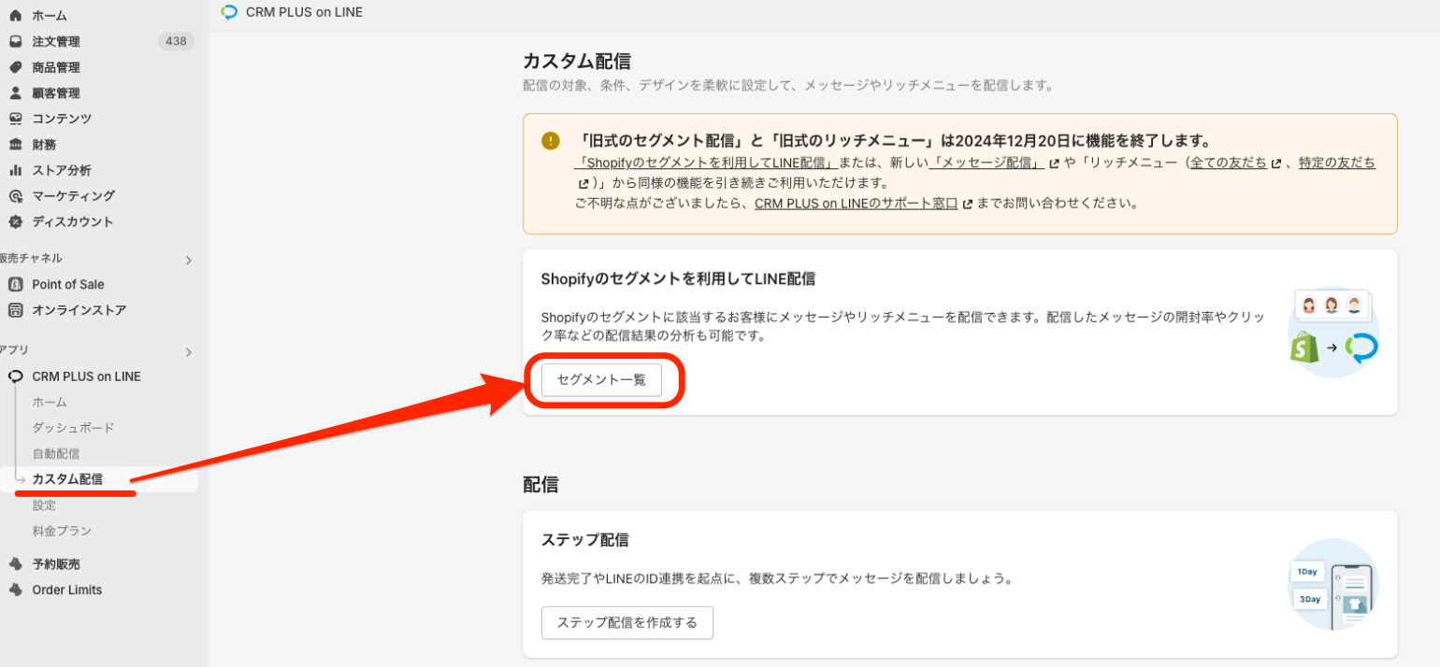Click external-link icon after サポート窓口
The height and width of the screenshot is (667, 1440).
pos(967,204)
